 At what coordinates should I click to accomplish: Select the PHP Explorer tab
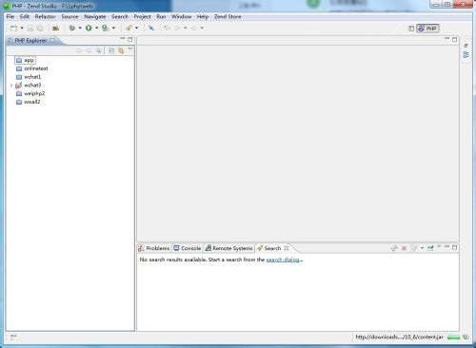[30, 41]
